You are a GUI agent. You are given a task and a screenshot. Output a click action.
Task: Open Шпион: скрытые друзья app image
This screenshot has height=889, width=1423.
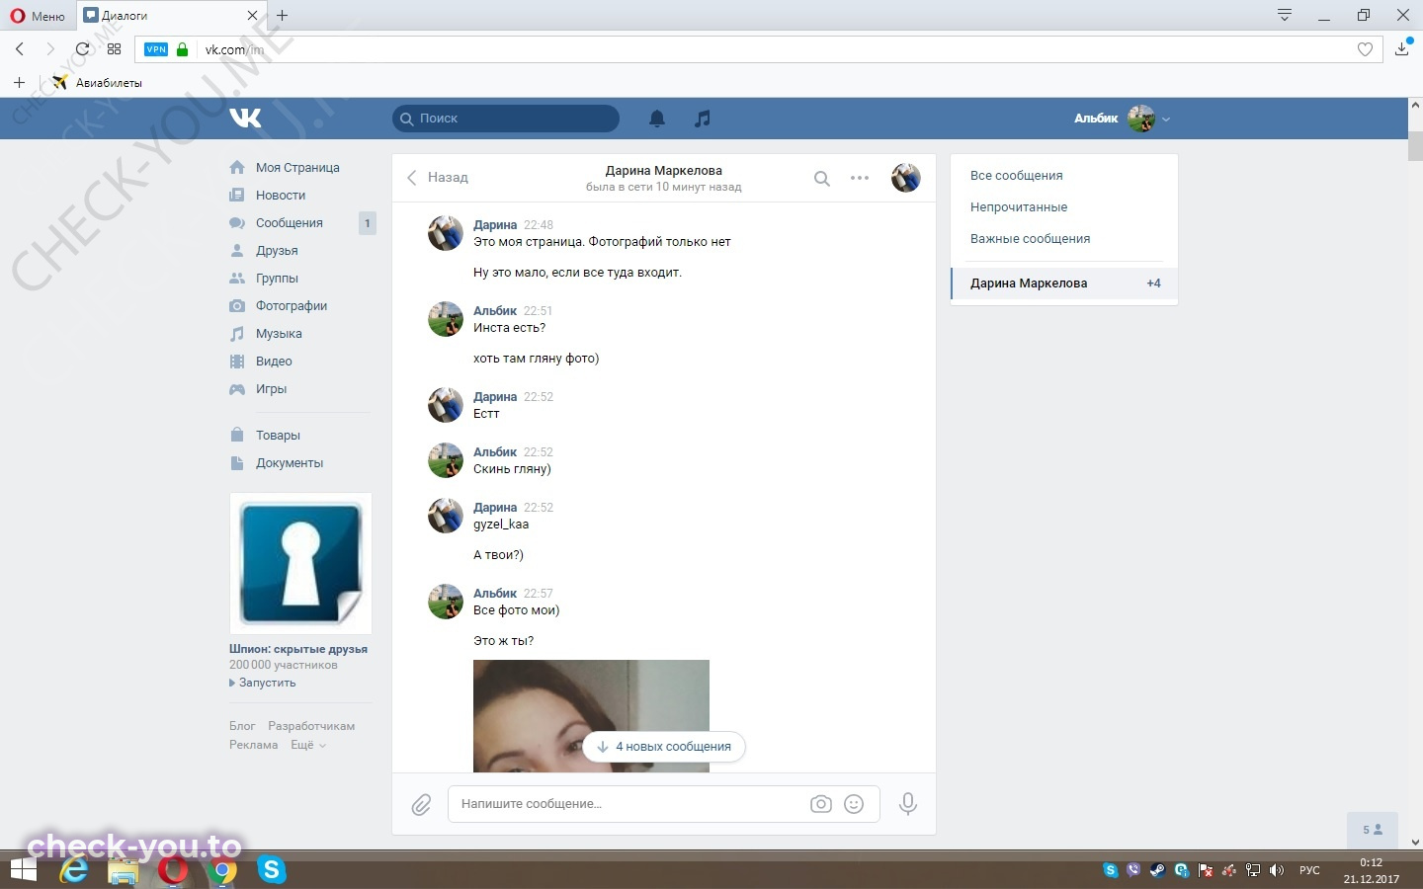coord(300,564)
